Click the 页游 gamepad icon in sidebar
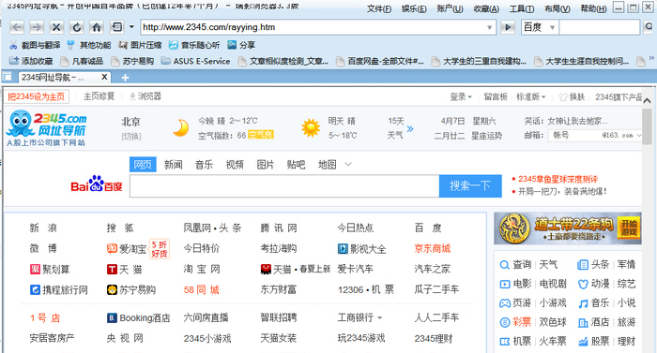 505,303
